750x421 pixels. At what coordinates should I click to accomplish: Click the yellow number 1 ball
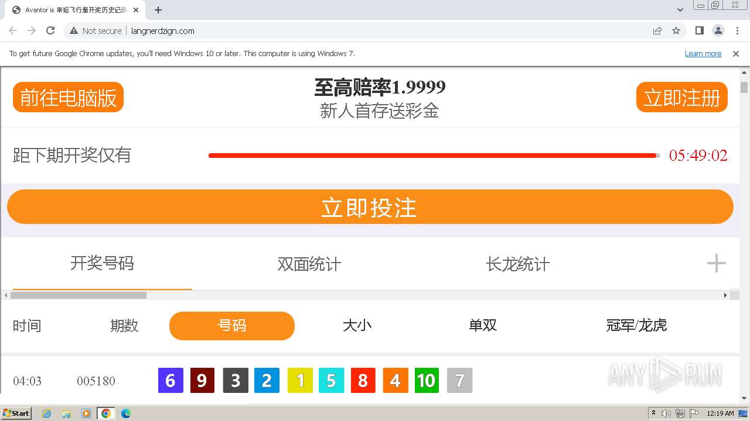[300, 381]
